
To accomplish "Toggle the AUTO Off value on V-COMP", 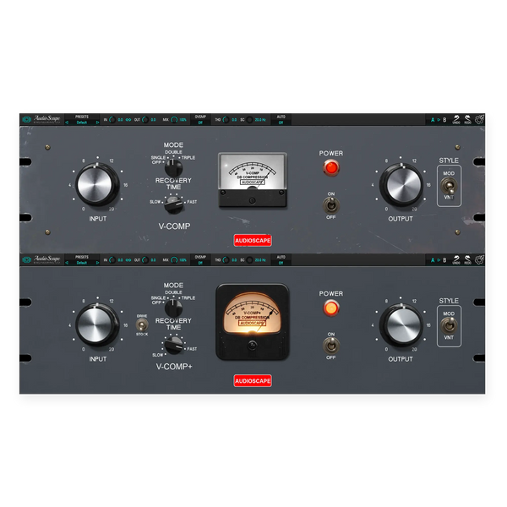I will (x=281, y=123).
